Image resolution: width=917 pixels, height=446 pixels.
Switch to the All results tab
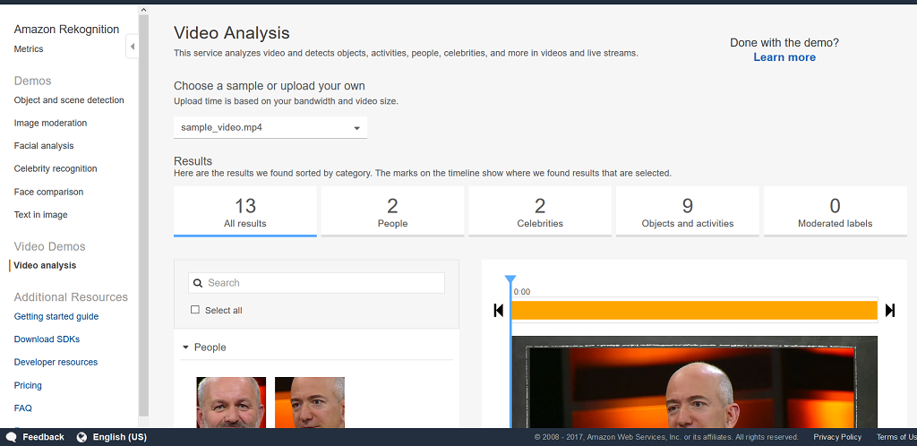(x=245, y=211)
